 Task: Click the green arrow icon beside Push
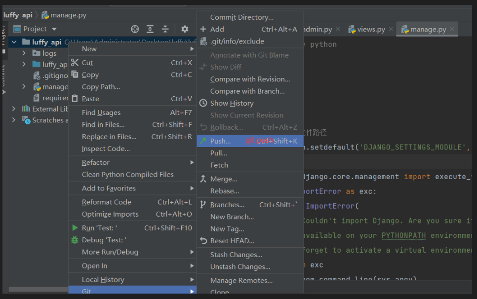203,141
